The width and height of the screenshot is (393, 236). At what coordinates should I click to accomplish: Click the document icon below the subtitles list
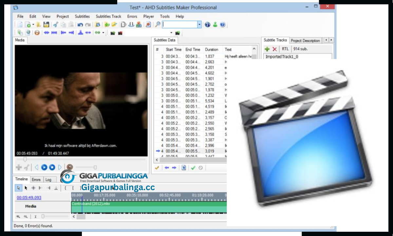coord(184,168)
